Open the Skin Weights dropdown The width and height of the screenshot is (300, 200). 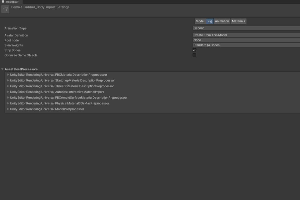point(246,45)
